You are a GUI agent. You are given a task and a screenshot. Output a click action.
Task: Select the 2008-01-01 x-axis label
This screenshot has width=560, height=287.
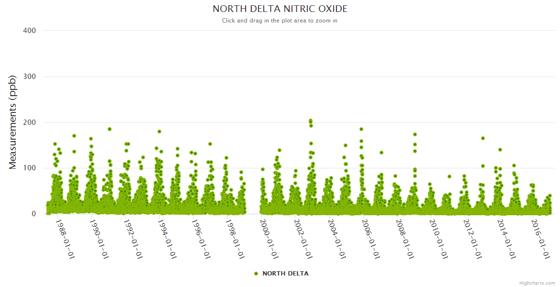click(x=405, y=239)
